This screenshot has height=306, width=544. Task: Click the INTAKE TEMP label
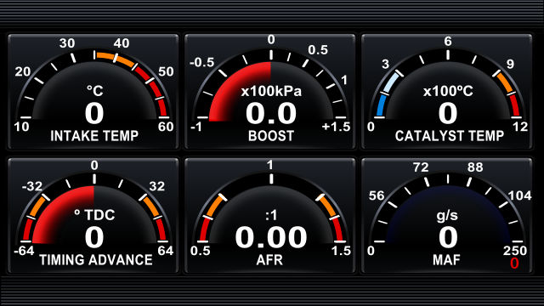pos(94,136)
